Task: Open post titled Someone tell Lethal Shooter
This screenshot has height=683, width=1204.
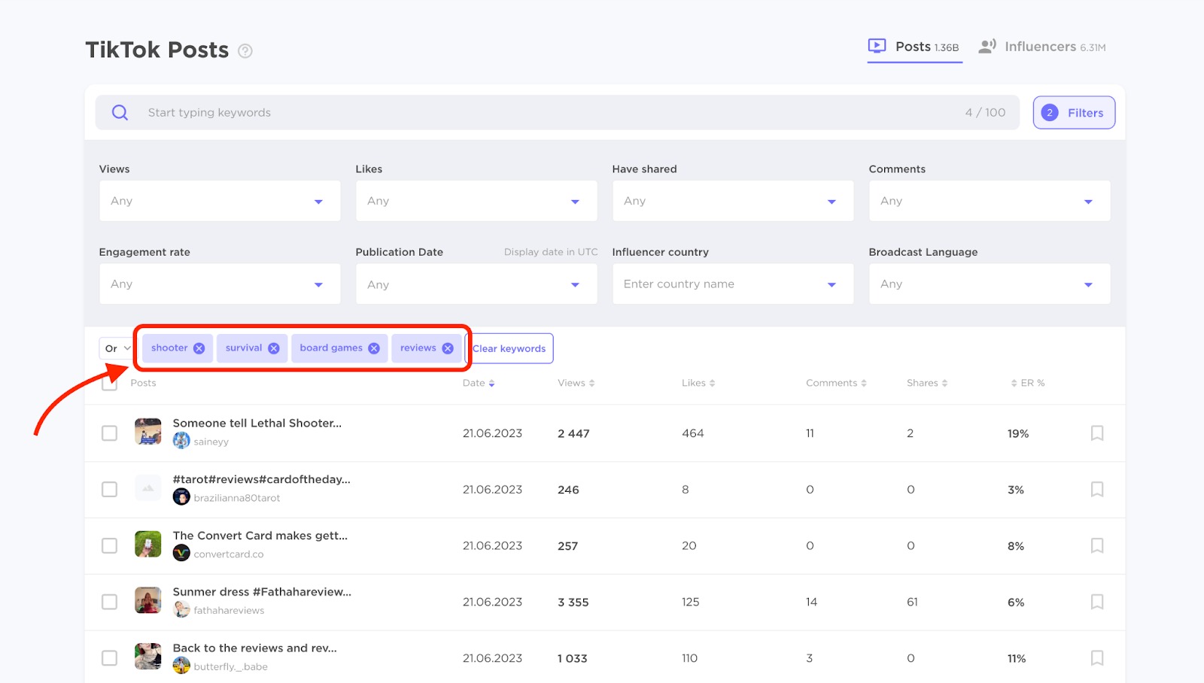Action: point(257,423)
